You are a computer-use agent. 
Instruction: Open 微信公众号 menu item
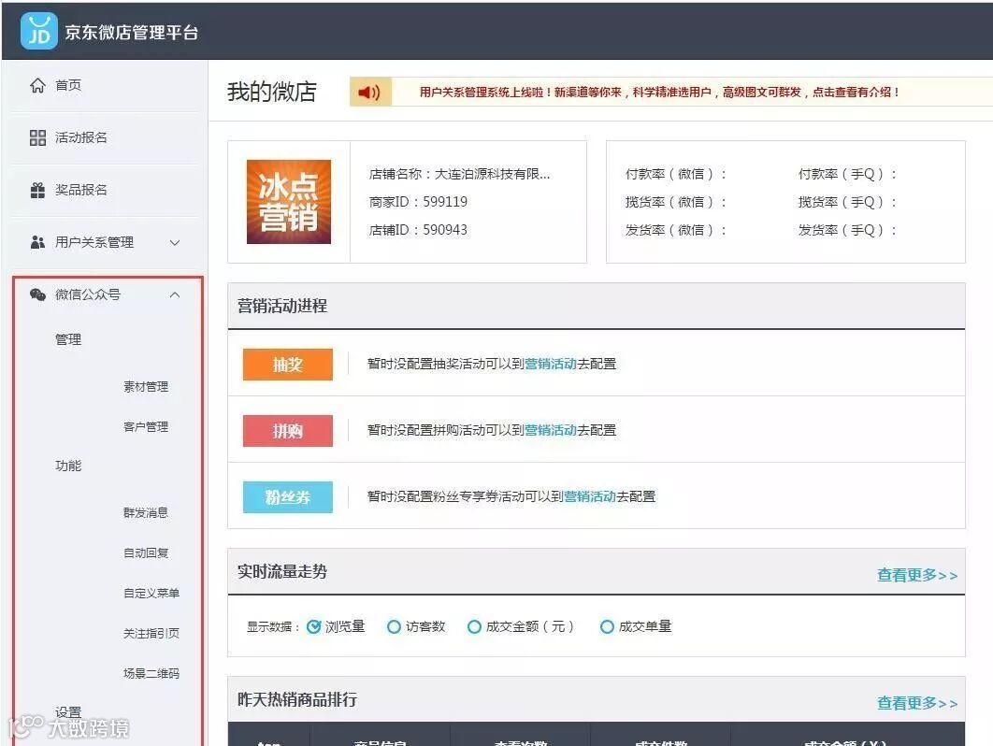point(88,294)
